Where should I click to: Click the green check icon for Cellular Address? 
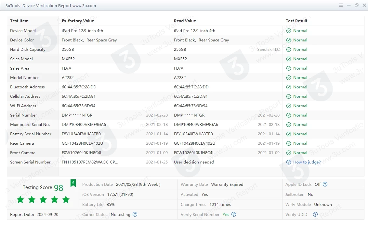(x=289, y=96)
